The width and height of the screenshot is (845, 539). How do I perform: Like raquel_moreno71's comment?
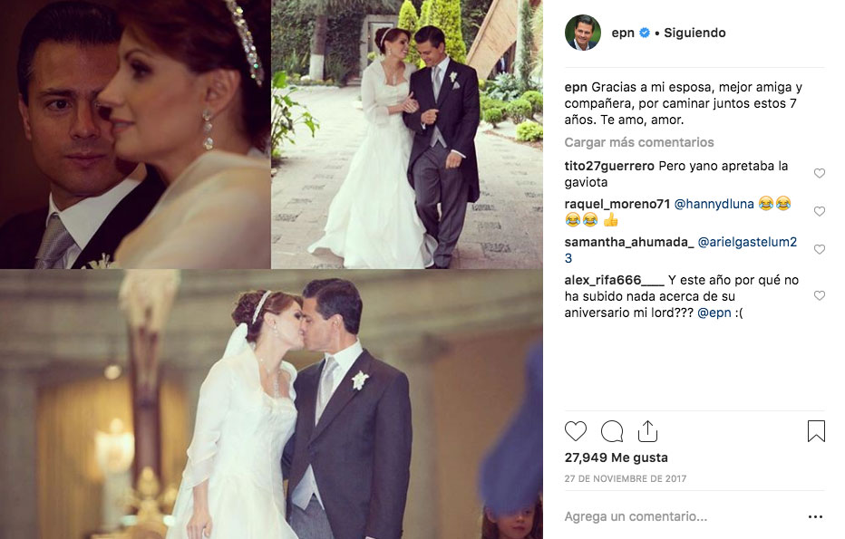[819, 212]
